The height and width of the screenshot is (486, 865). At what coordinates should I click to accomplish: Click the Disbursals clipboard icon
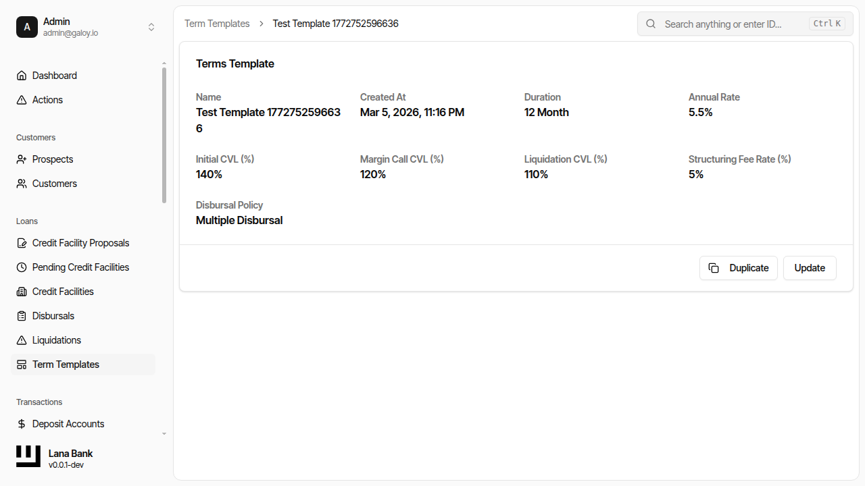coord(22,316)
